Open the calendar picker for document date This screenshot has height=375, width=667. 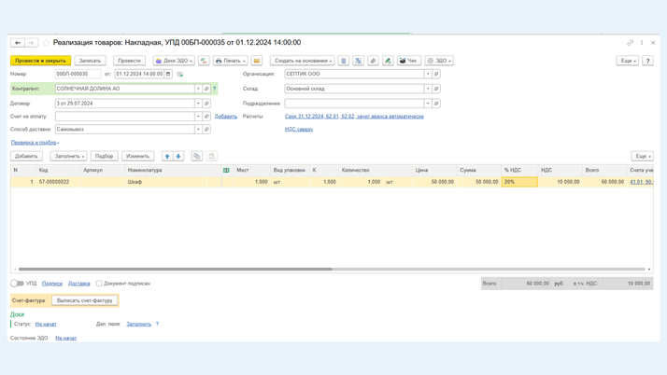168,74
